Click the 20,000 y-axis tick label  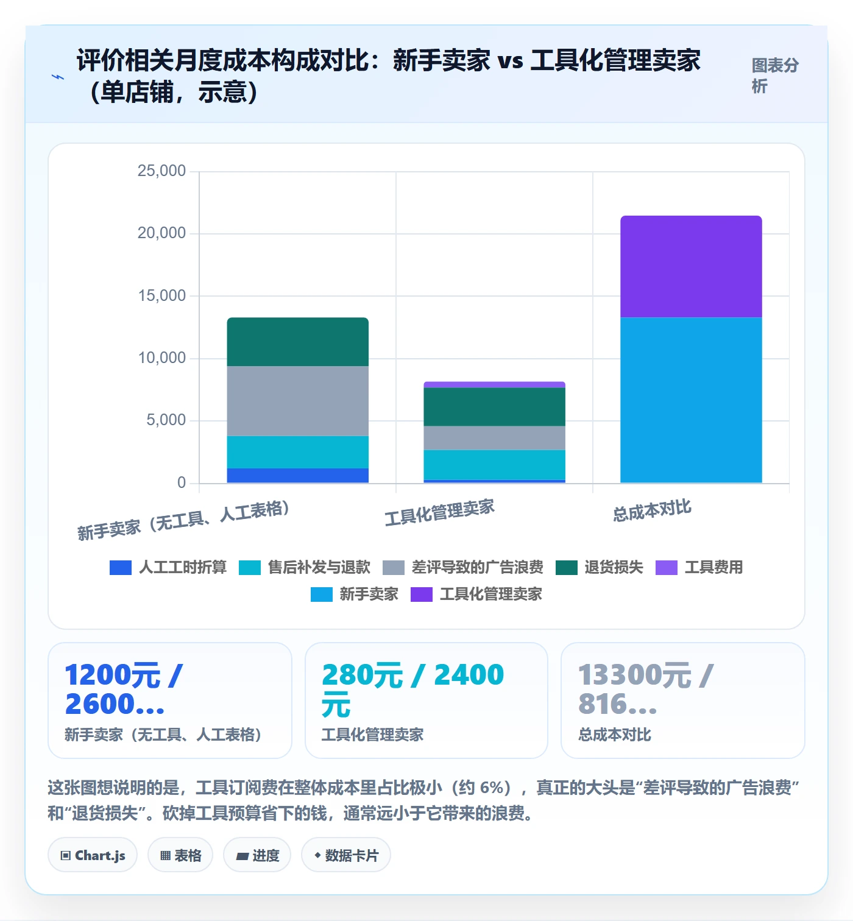pos(161,233)
